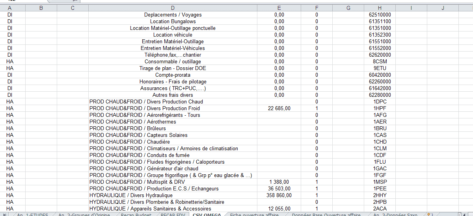473x216 pixels.
Task: Select column J header
Action: (443, 8)
